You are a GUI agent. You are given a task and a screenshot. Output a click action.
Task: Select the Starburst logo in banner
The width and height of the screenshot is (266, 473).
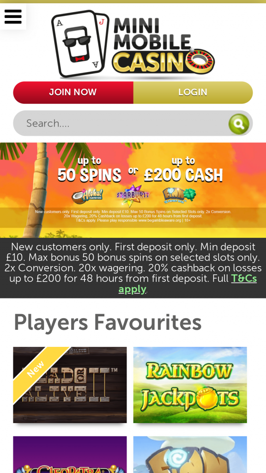[x=133, y=195]
